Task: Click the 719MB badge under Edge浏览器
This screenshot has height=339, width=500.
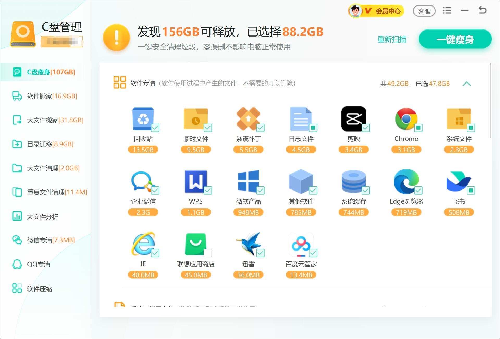Action: [406, 212]
